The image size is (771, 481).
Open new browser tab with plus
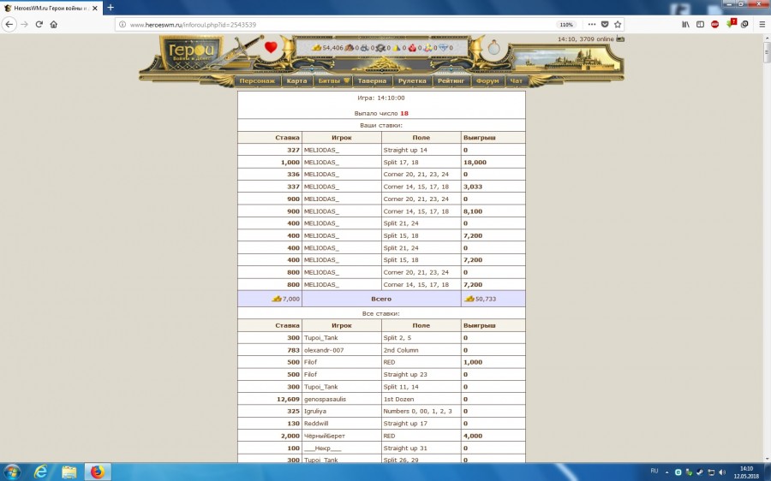111,8
